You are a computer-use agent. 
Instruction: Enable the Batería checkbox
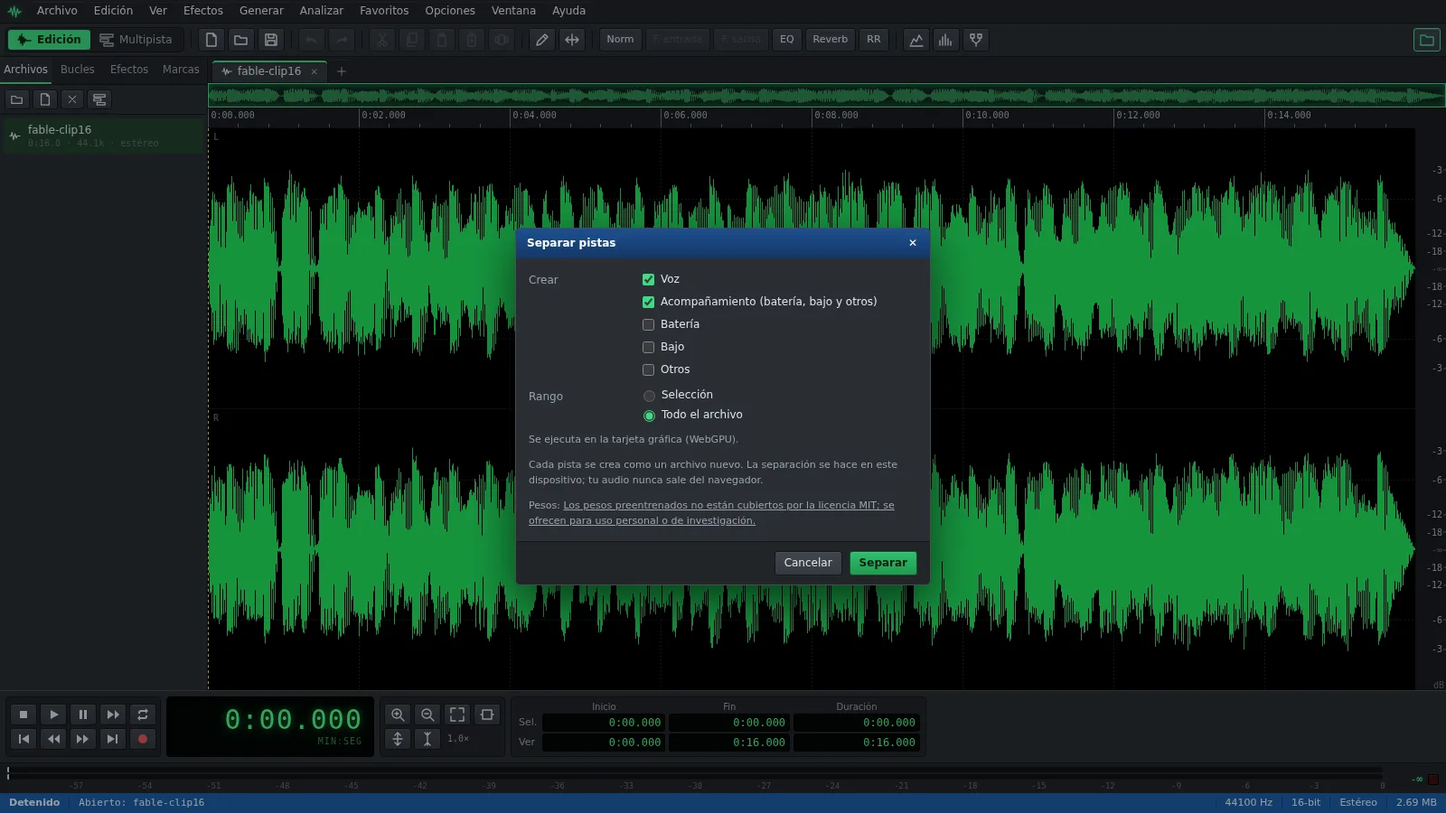[x=648, y=324]
